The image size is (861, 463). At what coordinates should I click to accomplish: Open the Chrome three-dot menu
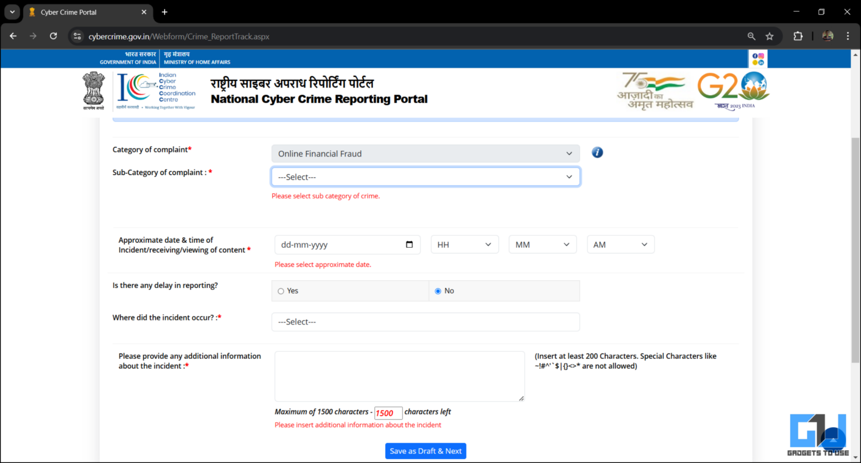click(x=848, y=35)
